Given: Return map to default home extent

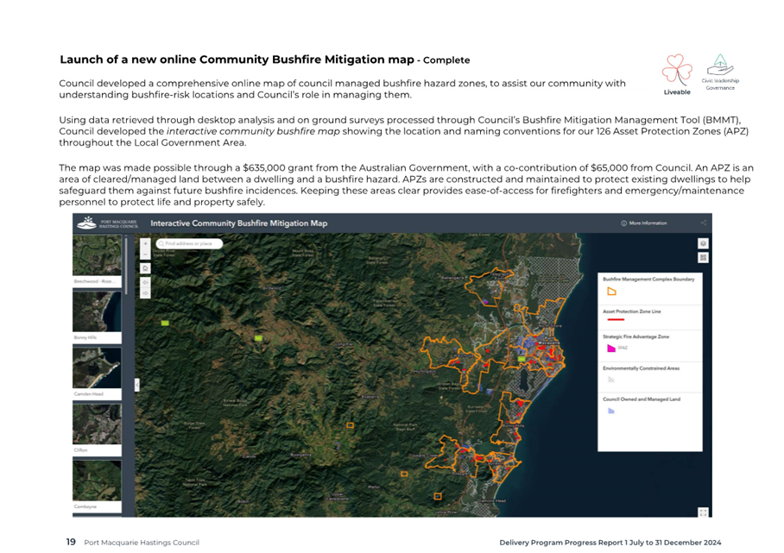Looking at the screenshot, I should (x=146, y=269).
